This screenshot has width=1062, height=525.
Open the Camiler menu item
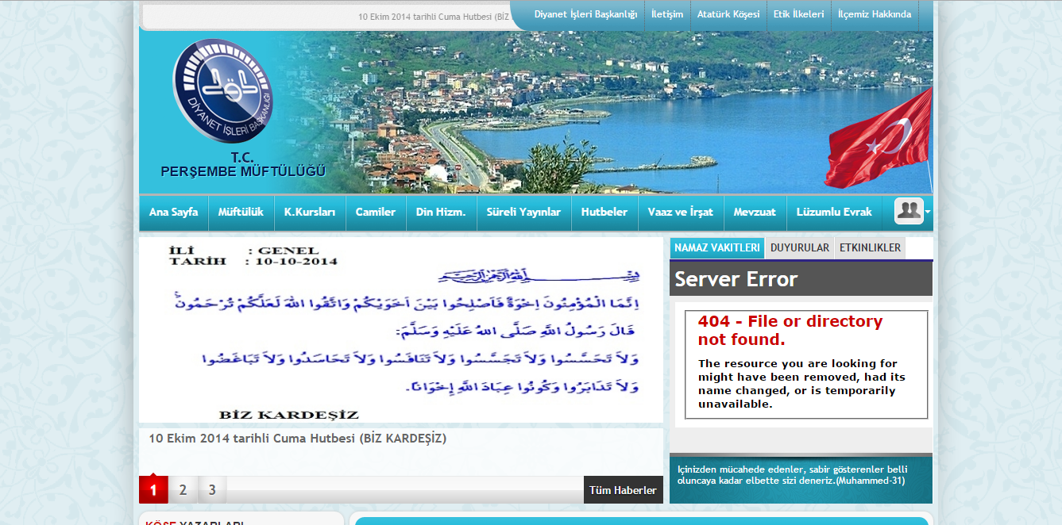coord(375,213)
